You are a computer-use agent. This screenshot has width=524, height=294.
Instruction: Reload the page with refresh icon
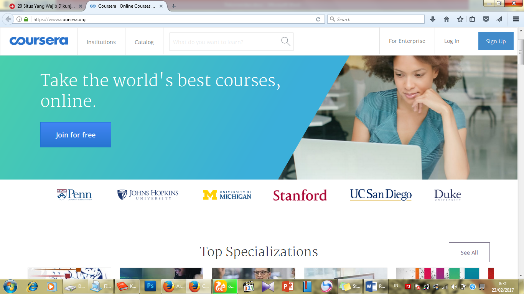pyautogui.click(x=318, y=19)
